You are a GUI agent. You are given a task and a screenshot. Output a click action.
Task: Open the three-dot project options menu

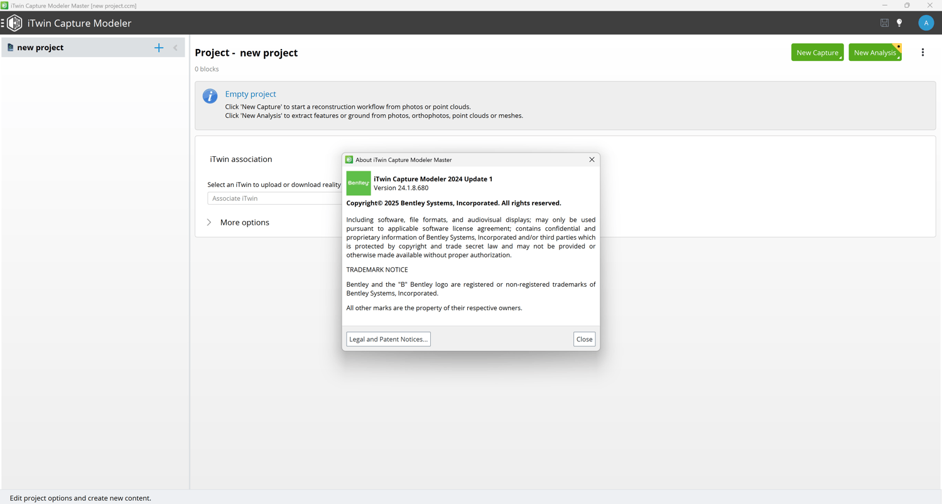[923, 53]
